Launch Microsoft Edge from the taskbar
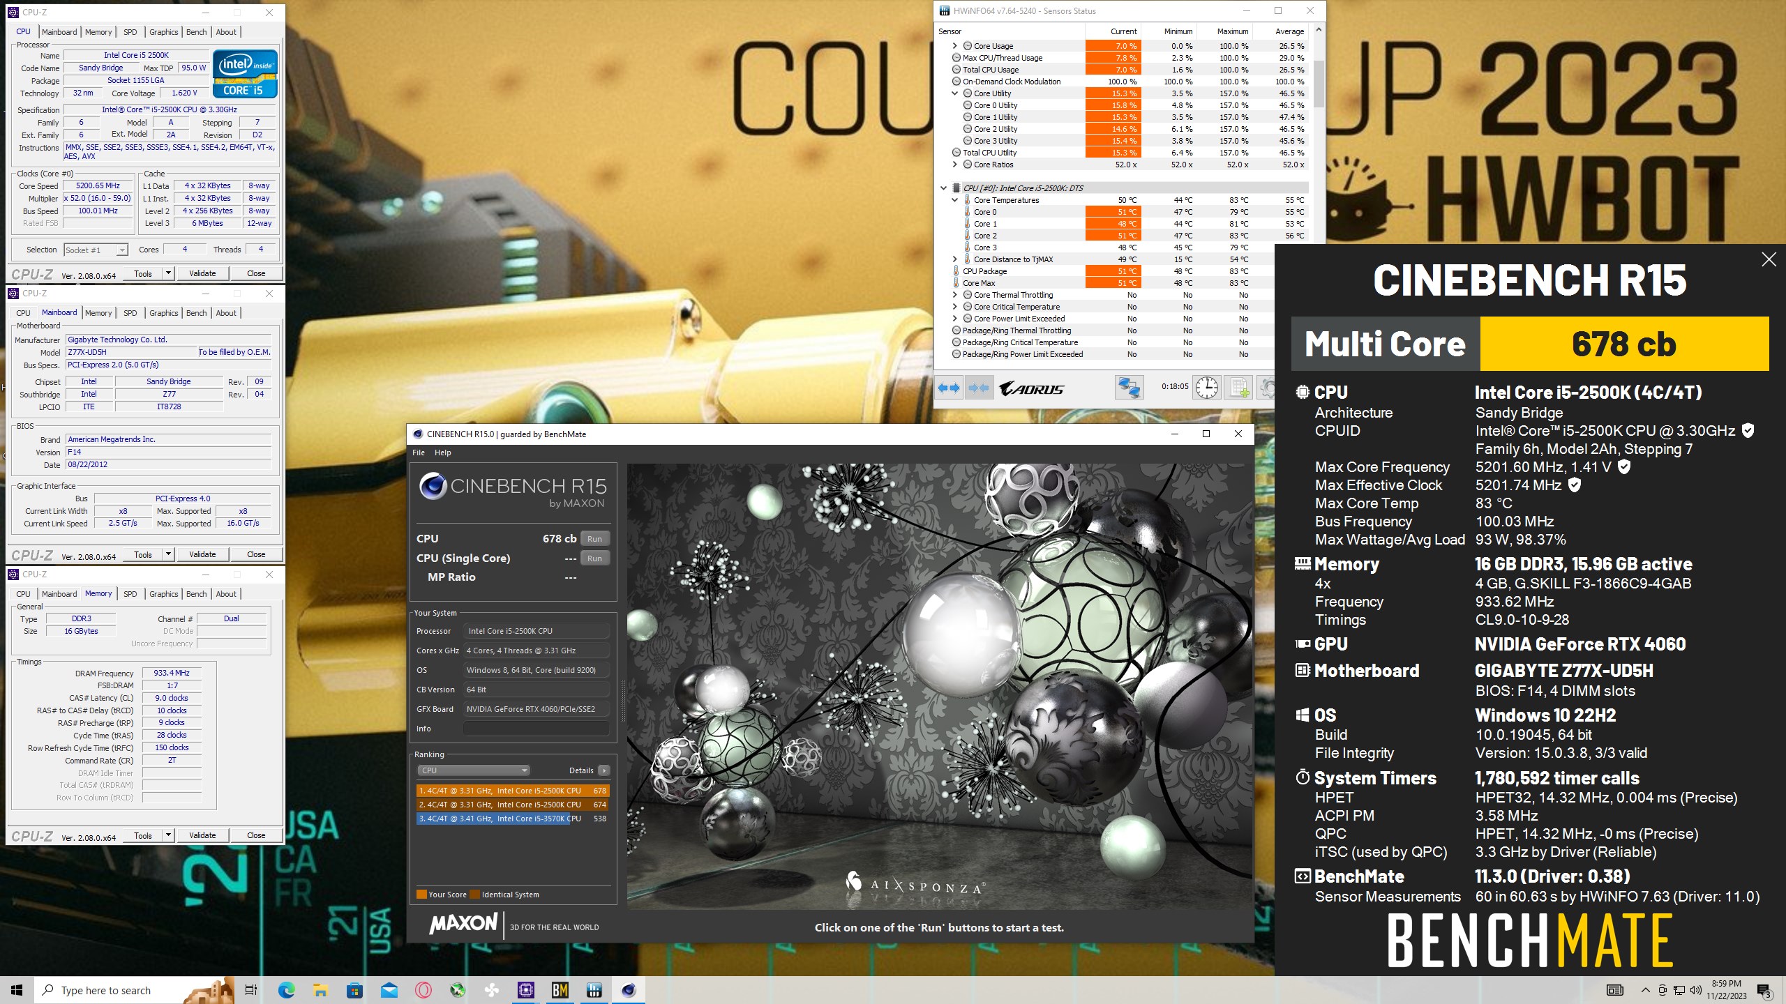 coord(286,990)
